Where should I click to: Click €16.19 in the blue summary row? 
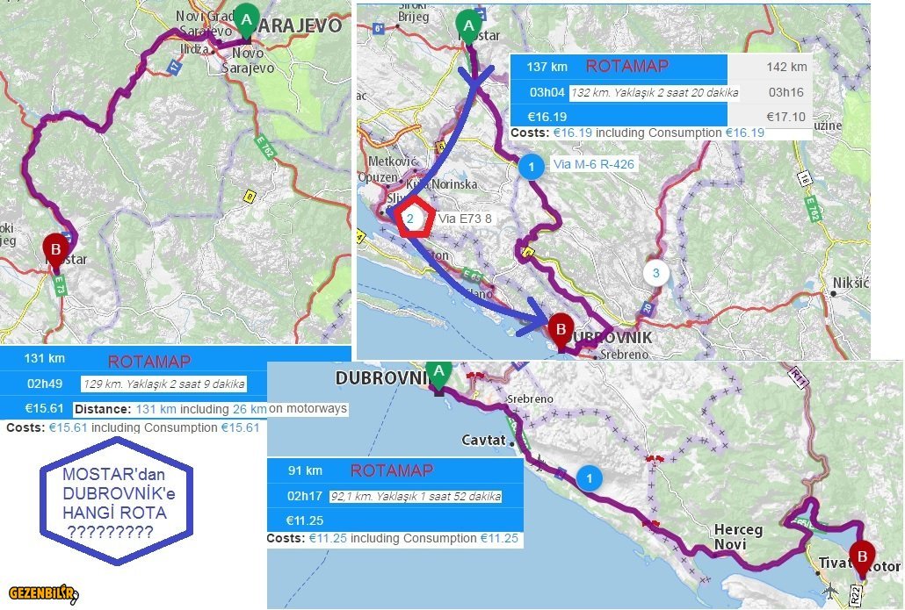tap(547, 117)
